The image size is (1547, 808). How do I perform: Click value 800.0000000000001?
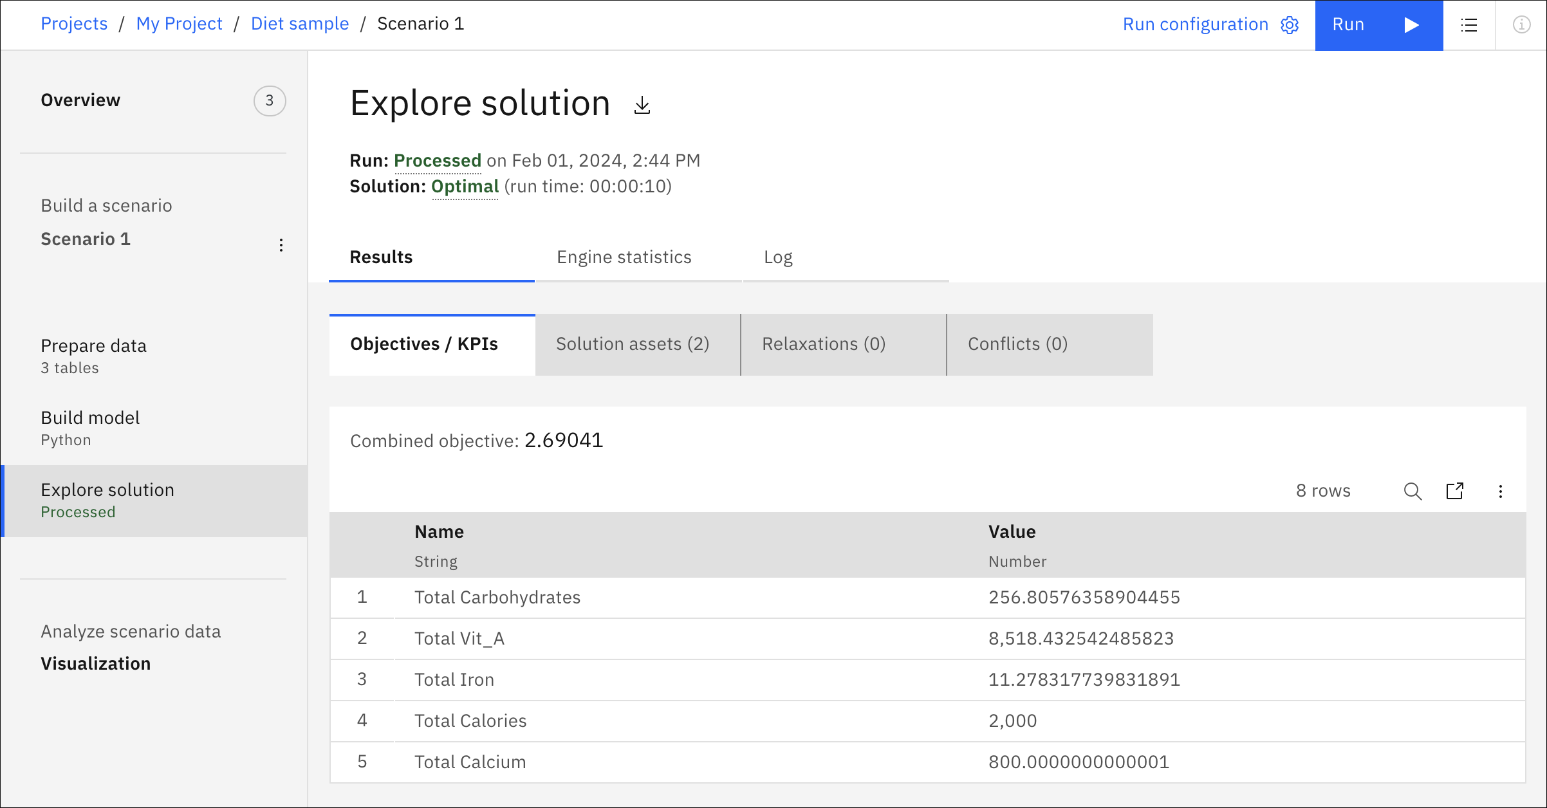click(x=1079, y=762)
